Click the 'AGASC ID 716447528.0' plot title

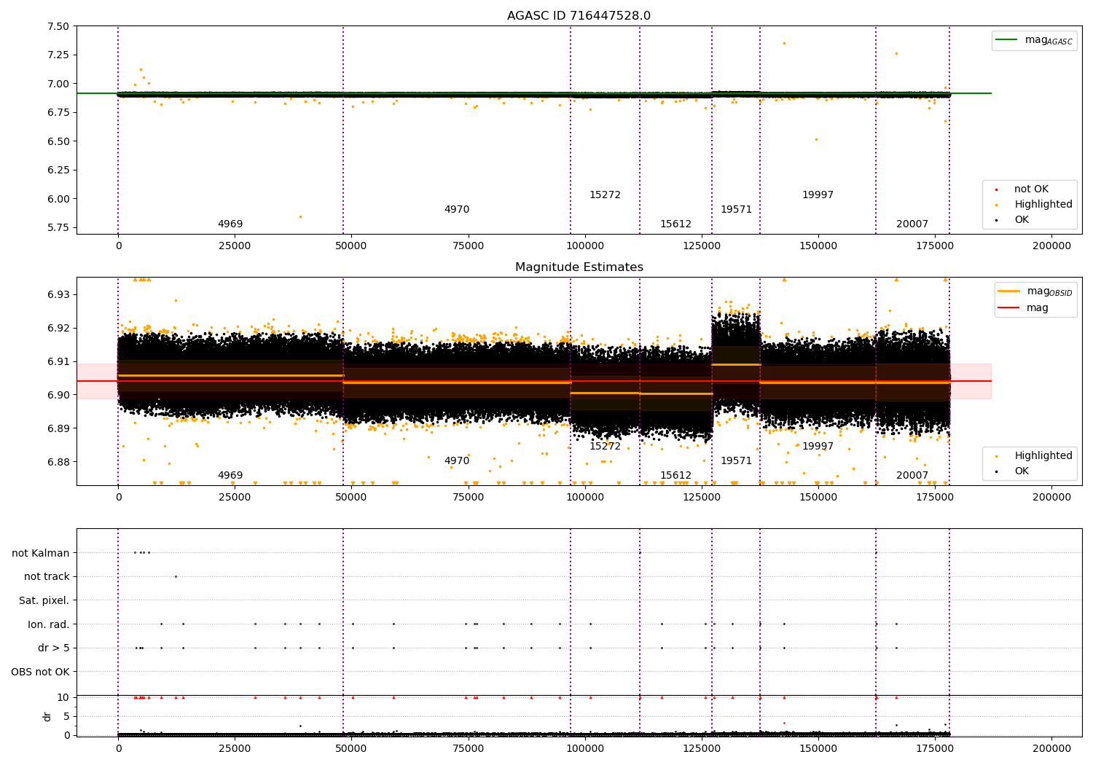[x=579, y=16]
